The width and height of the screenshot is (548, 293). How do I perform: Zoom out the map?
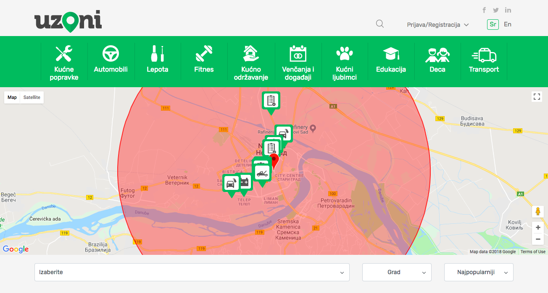(538, 239)
